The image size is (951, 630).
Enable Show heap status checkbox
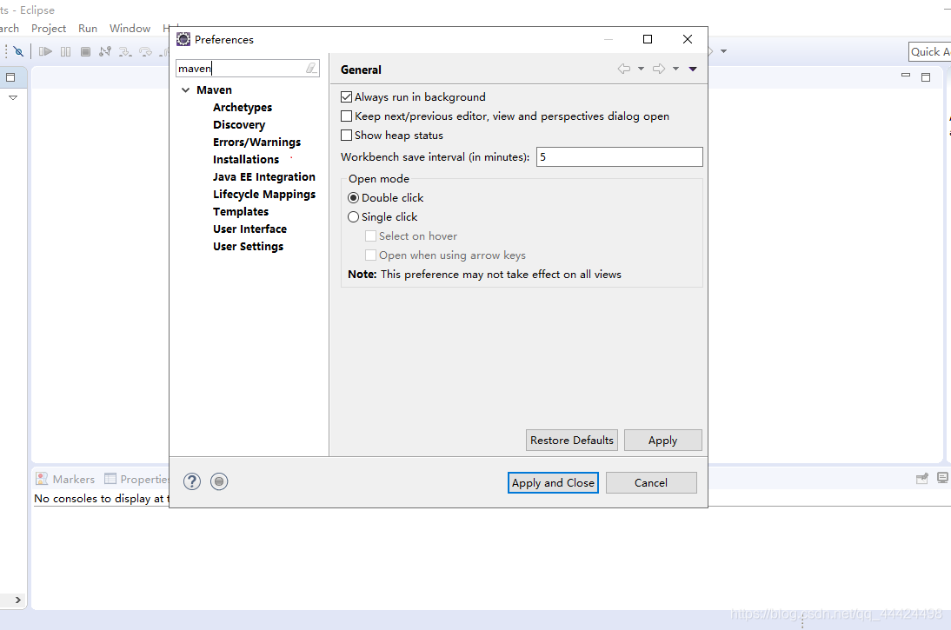(346, 136)
